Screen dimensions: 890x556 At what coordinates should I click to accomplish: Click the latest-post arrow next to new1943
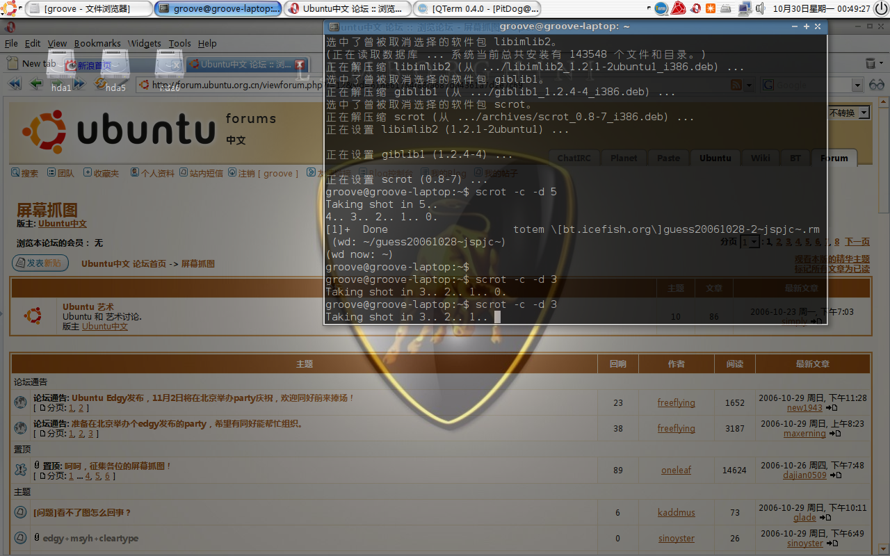pos(832,408)
